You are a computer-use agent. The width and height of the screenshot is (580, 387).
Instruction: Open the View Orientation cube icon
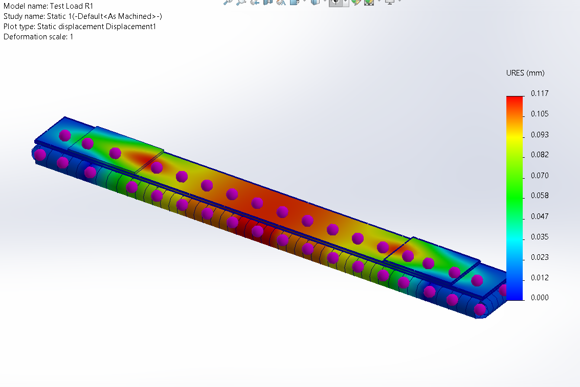coord(295,2)
